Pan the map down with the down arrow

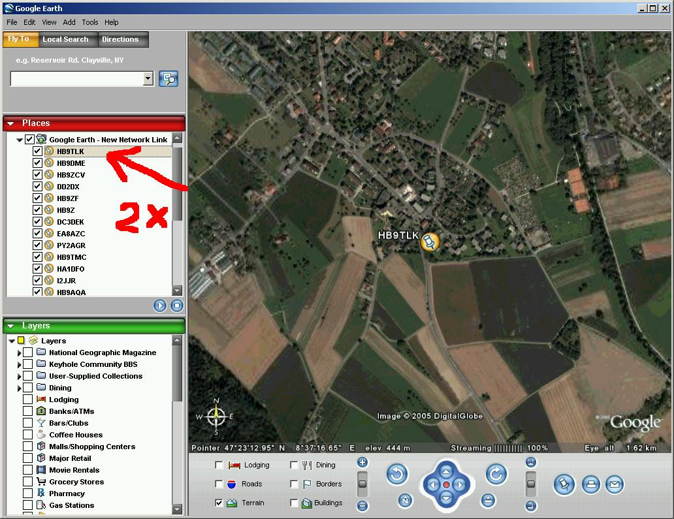coord(446,498)
